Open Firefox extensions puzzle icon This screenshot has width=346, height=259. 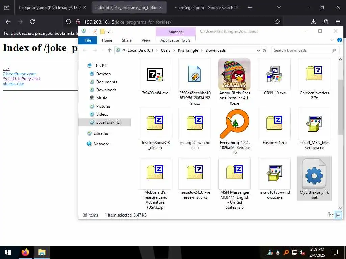click(326, 22)
